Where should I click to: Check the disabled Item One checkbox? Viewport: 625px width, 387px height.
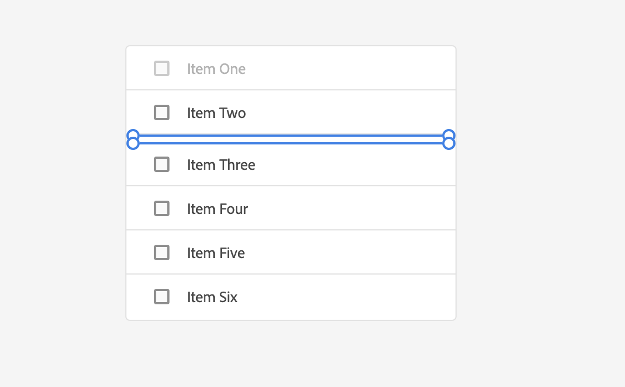(162, 68)
